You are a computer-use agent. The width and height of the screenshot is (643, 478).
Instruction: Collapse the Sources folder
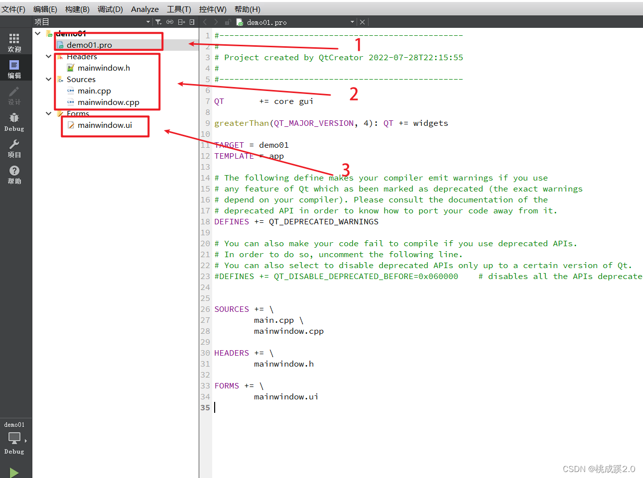(49, 79)
